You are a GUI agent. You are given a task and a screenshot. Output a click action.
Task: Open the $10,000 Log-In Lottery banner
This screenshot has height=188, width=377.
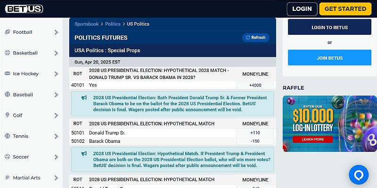point(329,124)
